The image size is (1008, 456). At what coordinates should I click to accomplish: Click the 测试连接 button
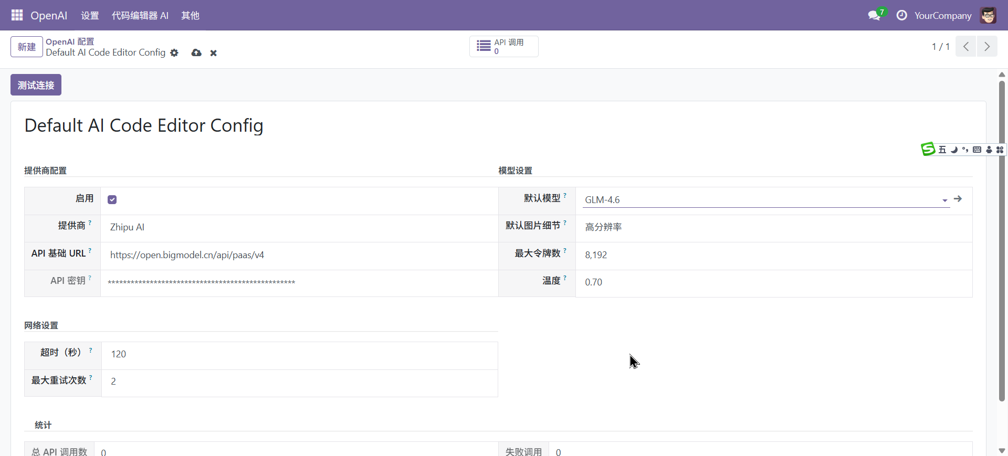(x=36, y=85)
